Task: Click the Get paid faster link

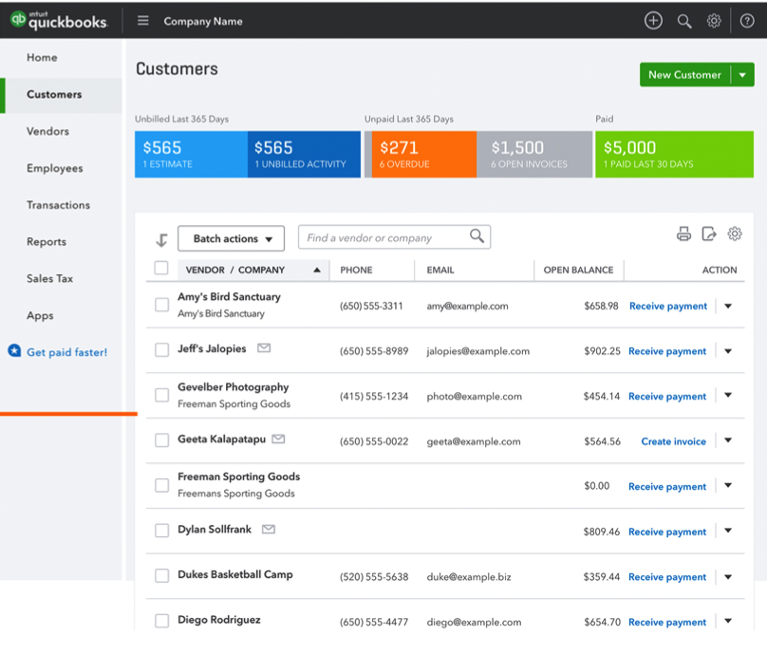Action: [67, 352]
